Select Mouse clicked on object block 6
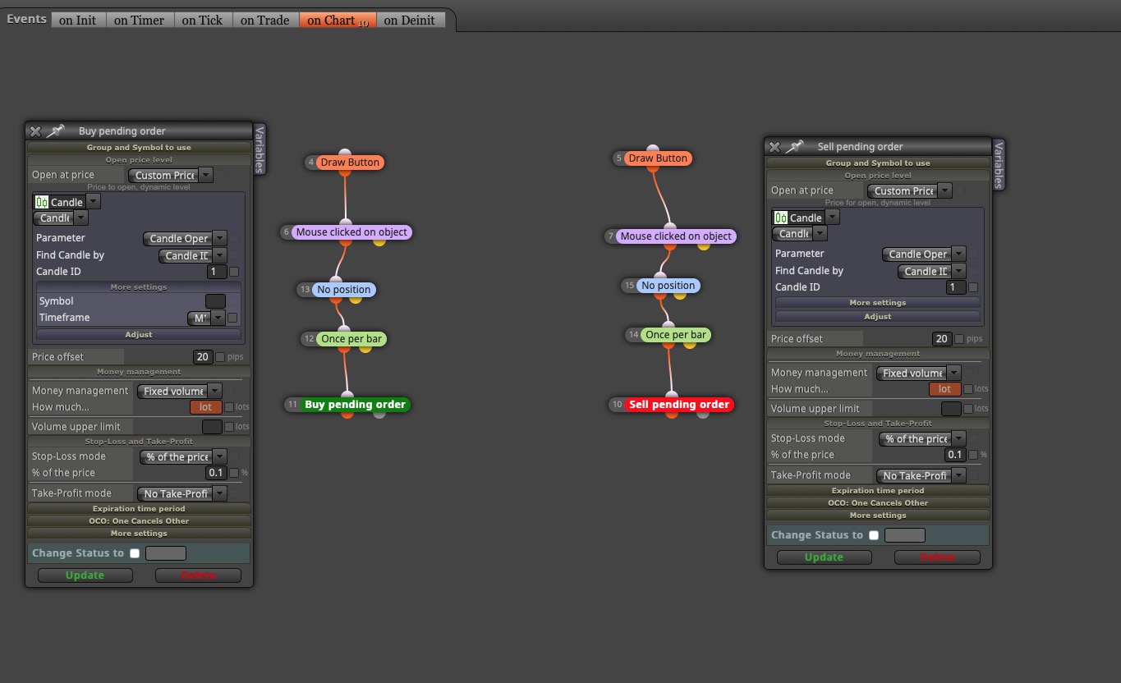Viewport: 1121px width, 683px height. (x=351, y=232)
